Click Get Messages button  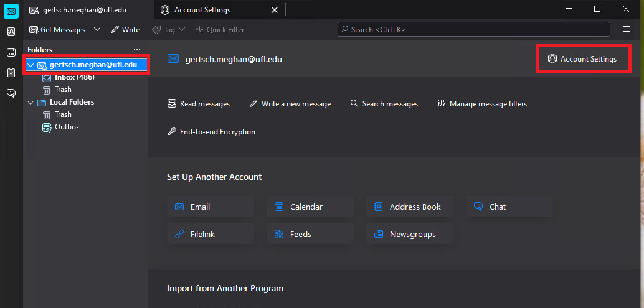[x=57, y=29]
